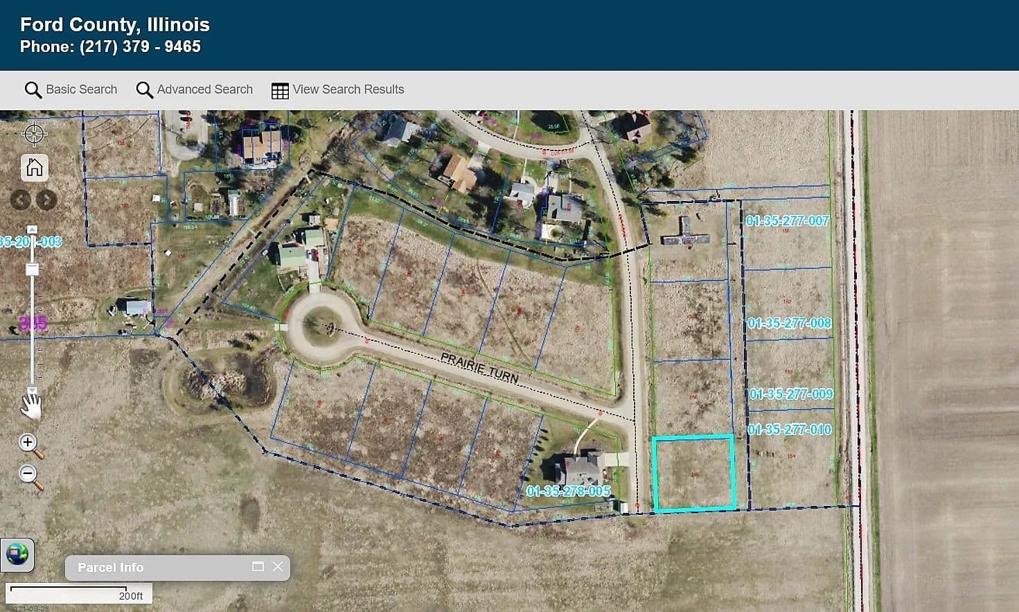Go to the previous map extent
1019x612 pixels.
pyautogui.click(x=21, y=200)
